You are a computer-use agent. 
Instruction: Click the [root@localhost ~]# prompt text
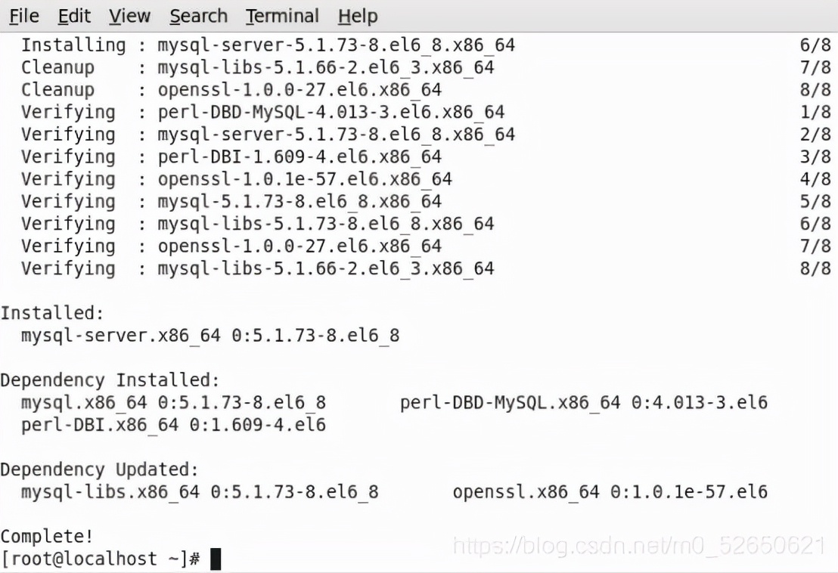point(100,559)
